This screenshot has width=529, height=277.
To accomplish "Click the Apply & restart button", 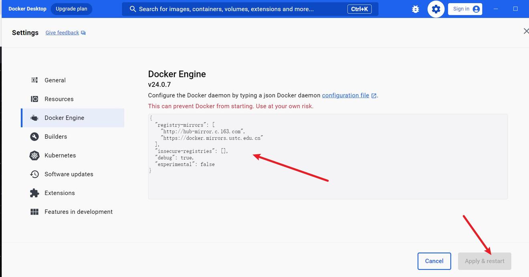I will point(485,261).
